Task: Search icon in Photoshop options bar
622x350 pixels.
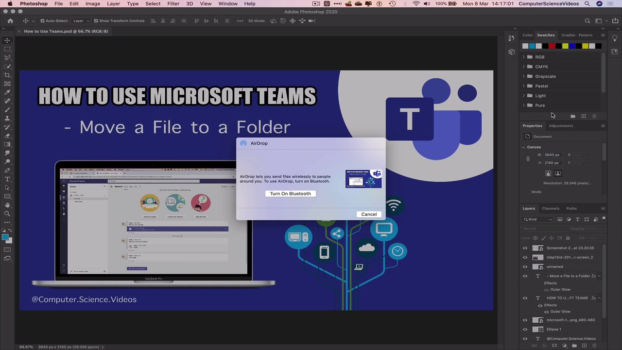Action: (x=587, y=21)
